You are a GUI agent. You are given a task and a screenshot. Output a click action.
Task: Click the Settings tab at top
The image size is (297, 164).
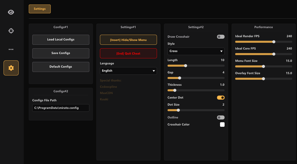(40, 9)
